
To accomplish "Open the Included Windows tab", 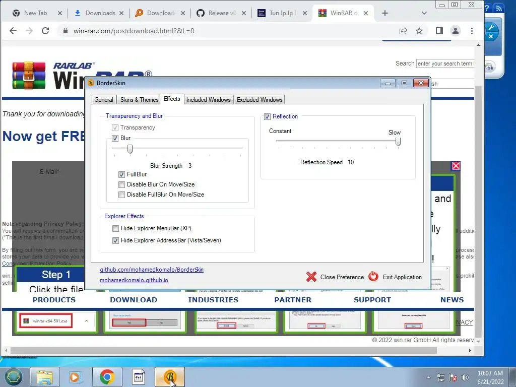I will point(208,100).
